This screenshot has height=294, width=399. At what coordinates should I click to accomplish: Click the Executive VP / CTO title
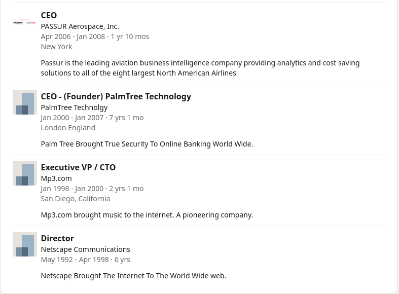tap(78, 167)
